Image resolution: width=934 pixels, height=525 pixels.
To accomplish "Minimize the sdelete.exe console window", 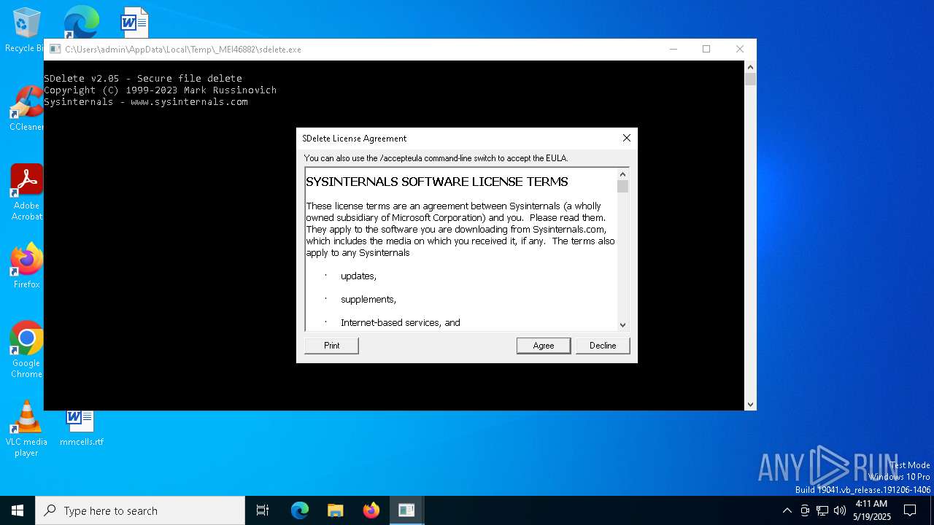I will click(673, 50).
